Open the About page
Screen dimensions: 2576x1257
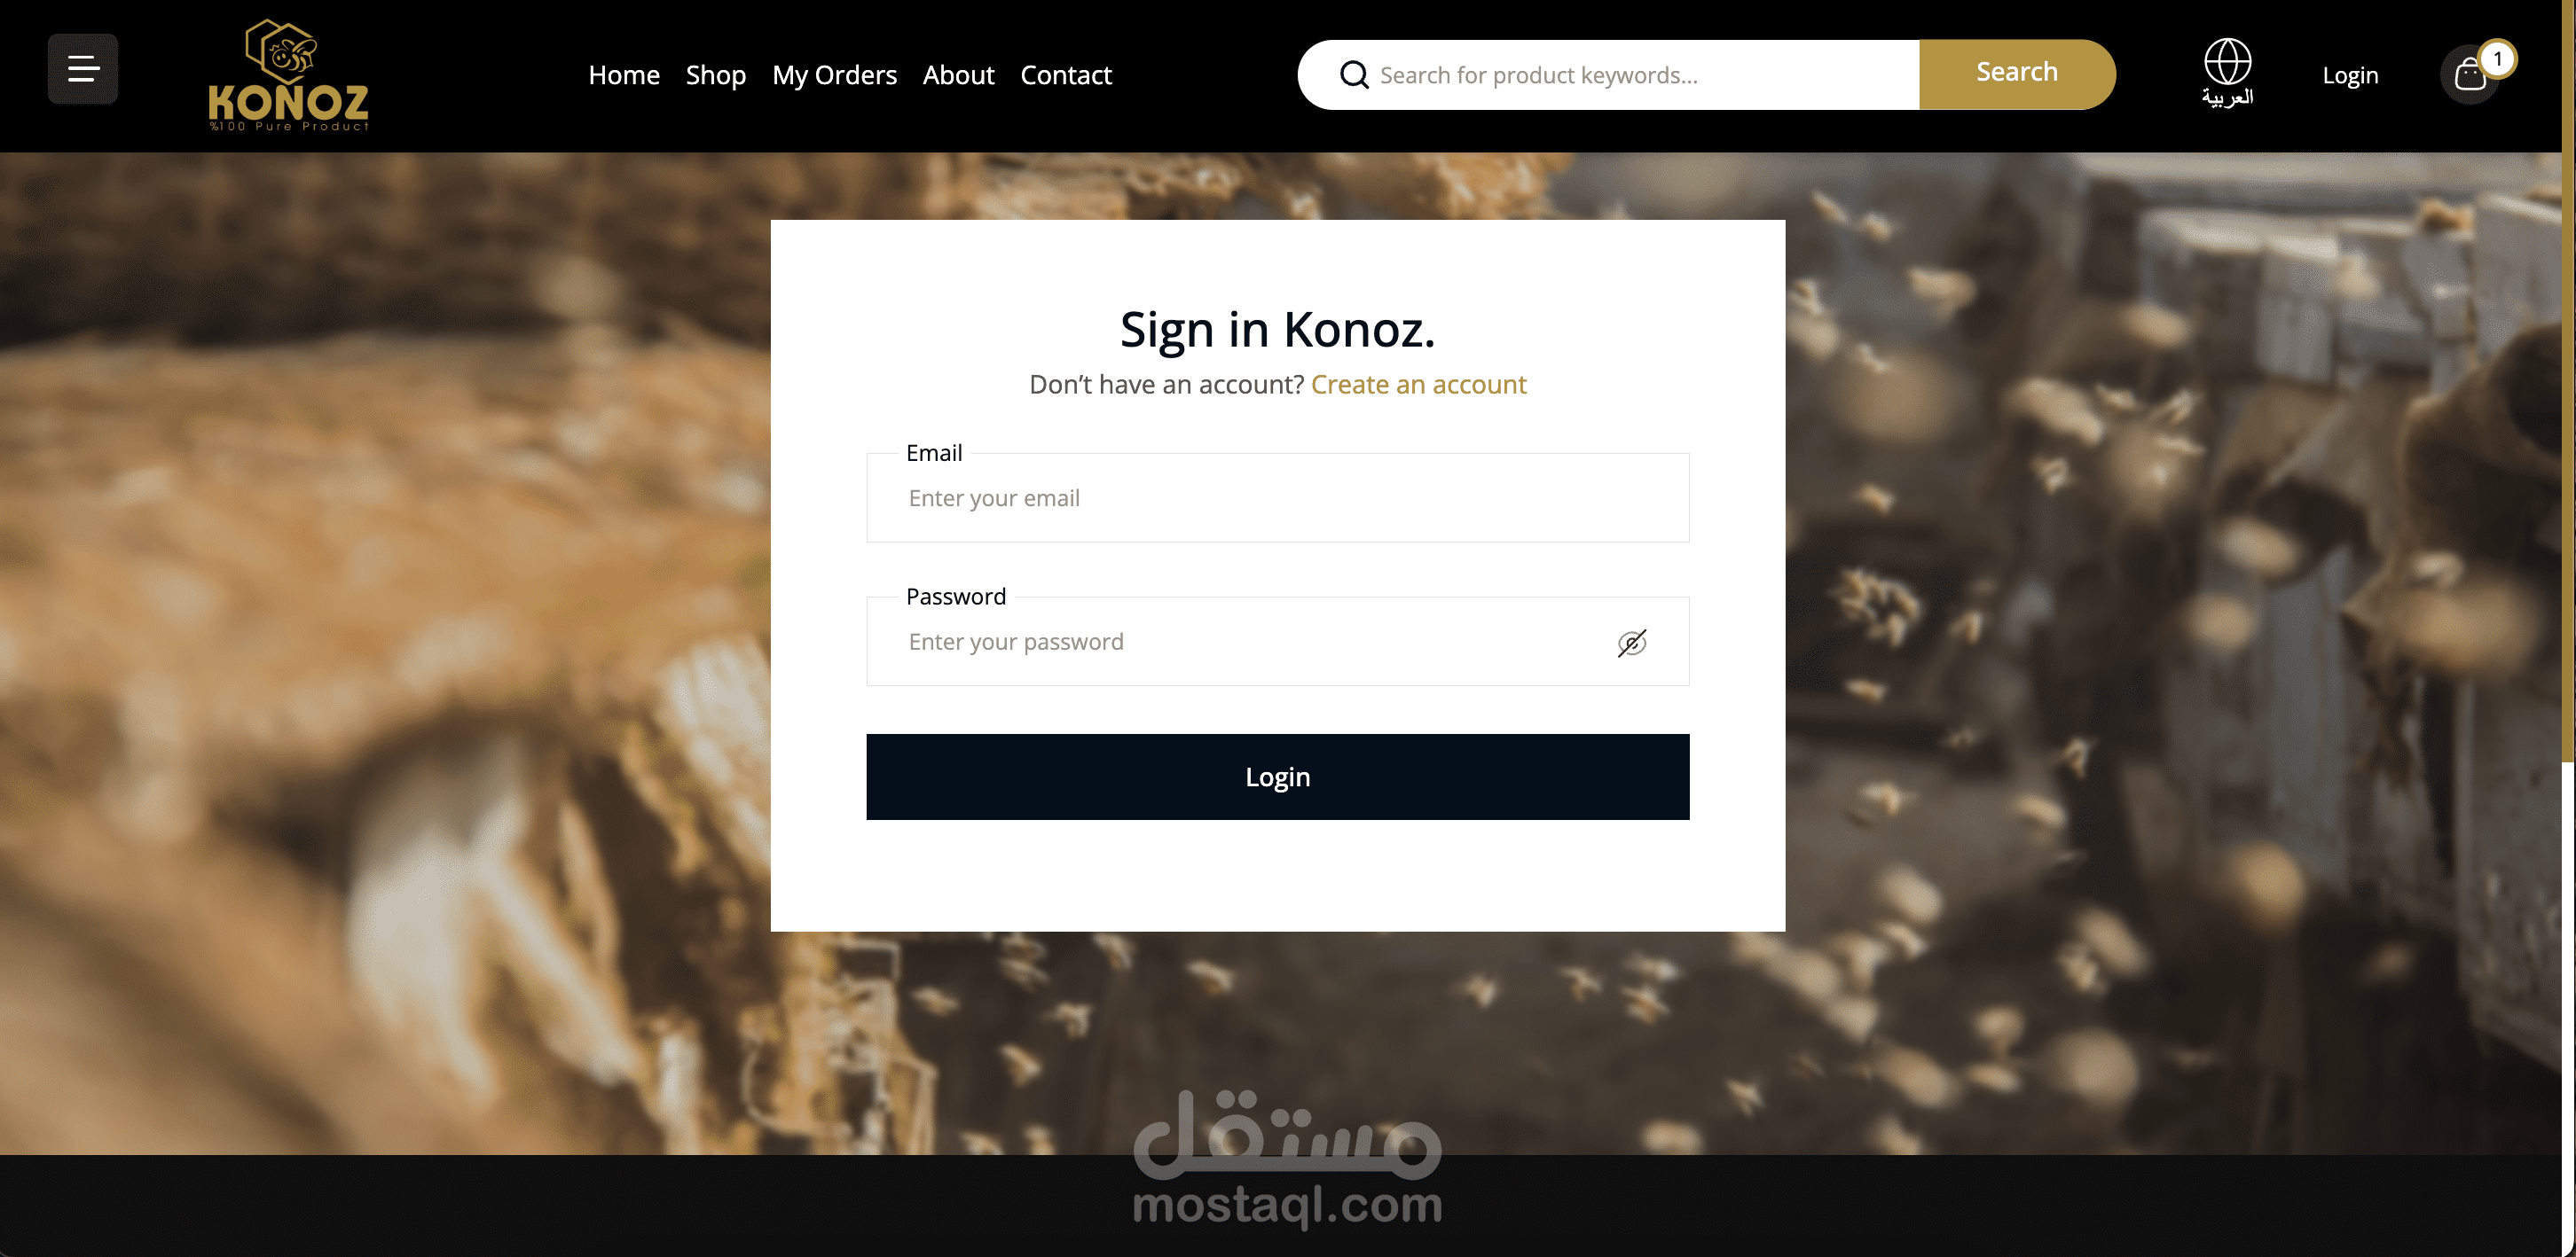tap(958, 75)
